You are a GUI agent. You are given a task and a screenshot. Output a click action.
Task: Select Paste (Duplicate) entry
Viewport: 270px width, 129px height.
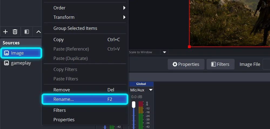(x=85, y=58)
